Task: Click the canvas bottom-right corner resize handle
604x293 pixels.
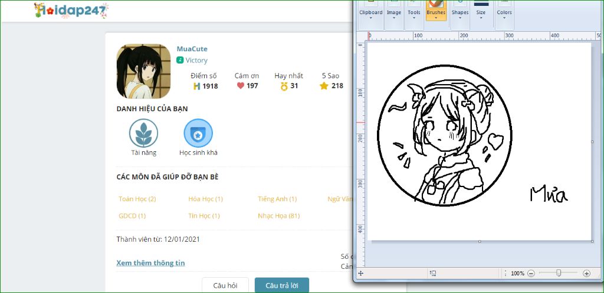Action: pyautogui.click(x=592, y=241)
